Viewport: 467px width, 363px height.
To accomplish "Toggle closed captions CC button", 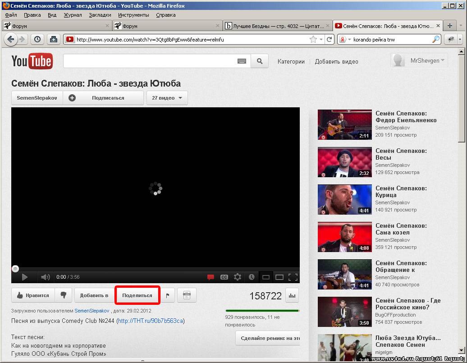I will click(x=224, y=277).
